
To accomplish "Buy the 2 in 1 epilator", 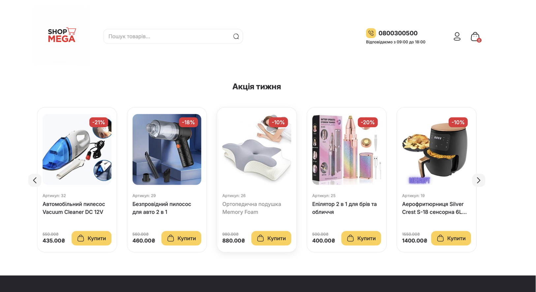I will 361,238.
